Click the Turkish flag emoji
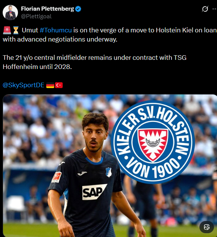Viewport: 217px width, 237px height. [59, 85]
